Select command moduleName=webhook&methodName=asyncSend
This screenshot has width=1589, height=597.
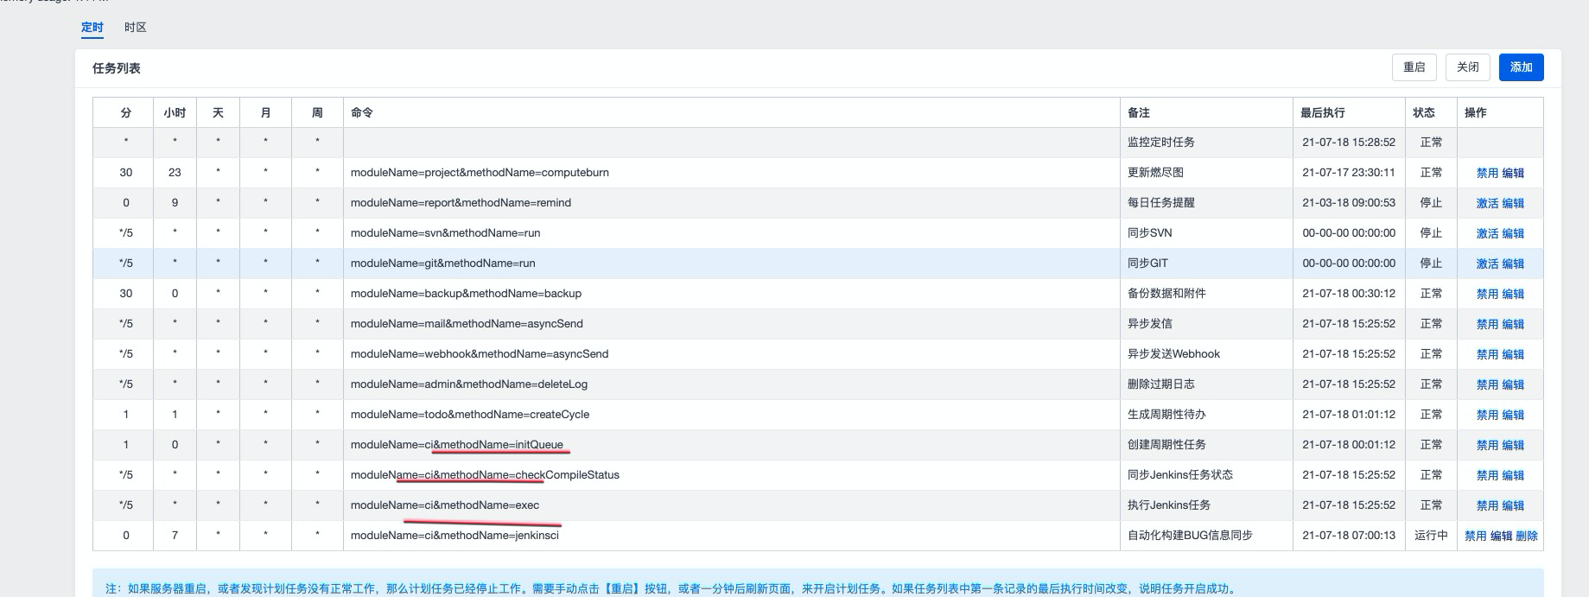[x=480, y=354]
